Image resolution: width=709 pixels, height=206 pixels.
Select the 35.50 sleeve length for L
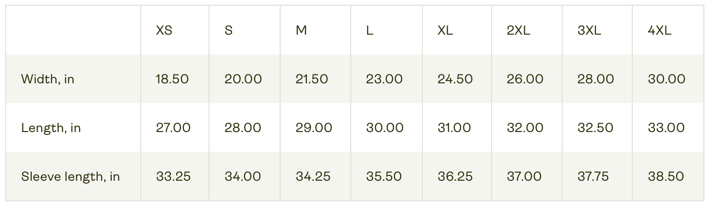pos(384,177)
